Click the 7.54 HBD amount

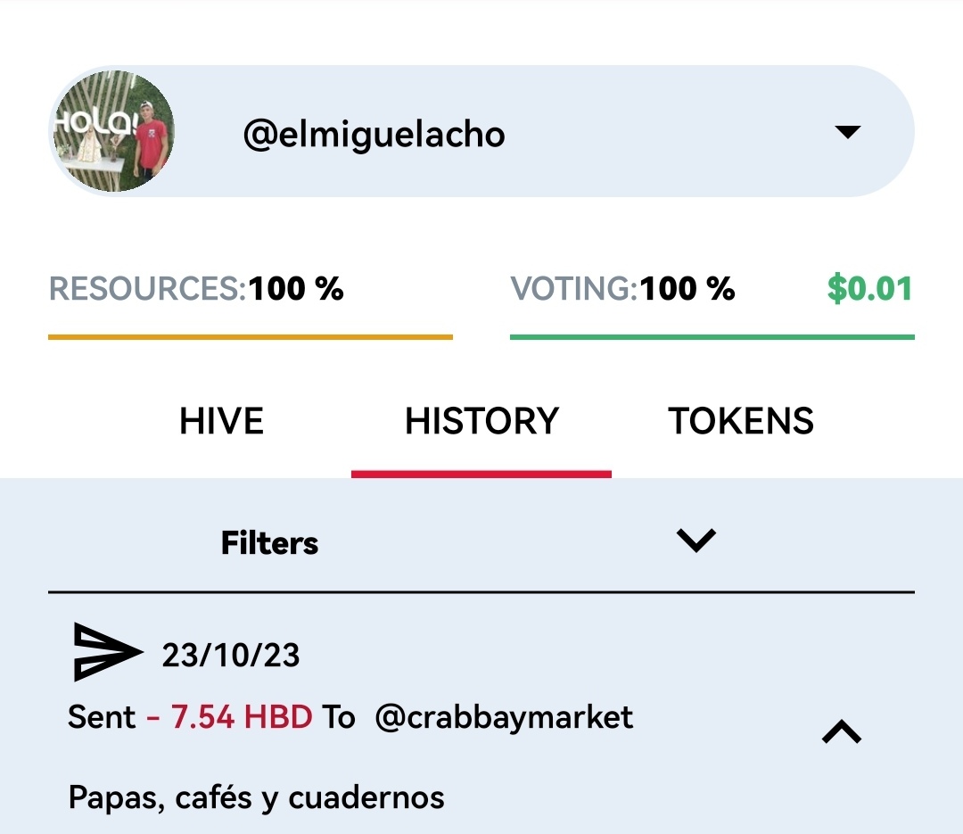coord(242,717)
